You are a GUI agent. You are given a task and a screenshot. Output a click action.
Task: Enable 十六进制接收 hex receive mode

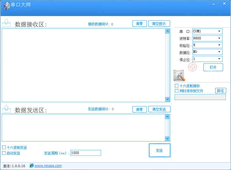[177, 85]
